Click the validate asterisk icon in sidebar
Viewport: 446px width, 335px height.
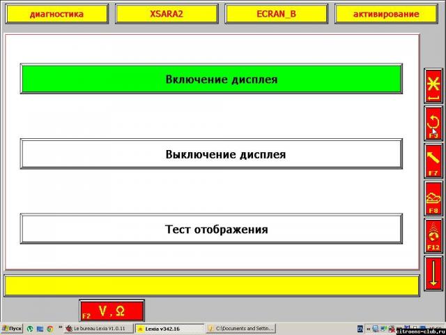coord(433,86)
